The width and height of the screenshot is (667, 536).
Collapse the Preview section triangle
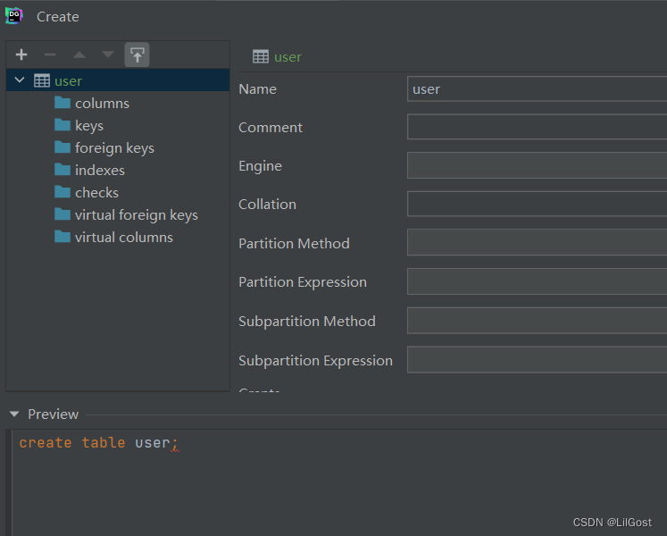coord(14,414)
